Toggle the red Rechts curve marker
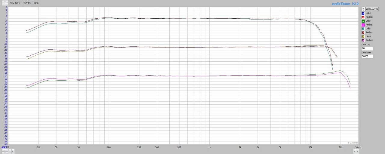This screenshot has width=385, height=154. pyautogui.click(x=363, y=17)
